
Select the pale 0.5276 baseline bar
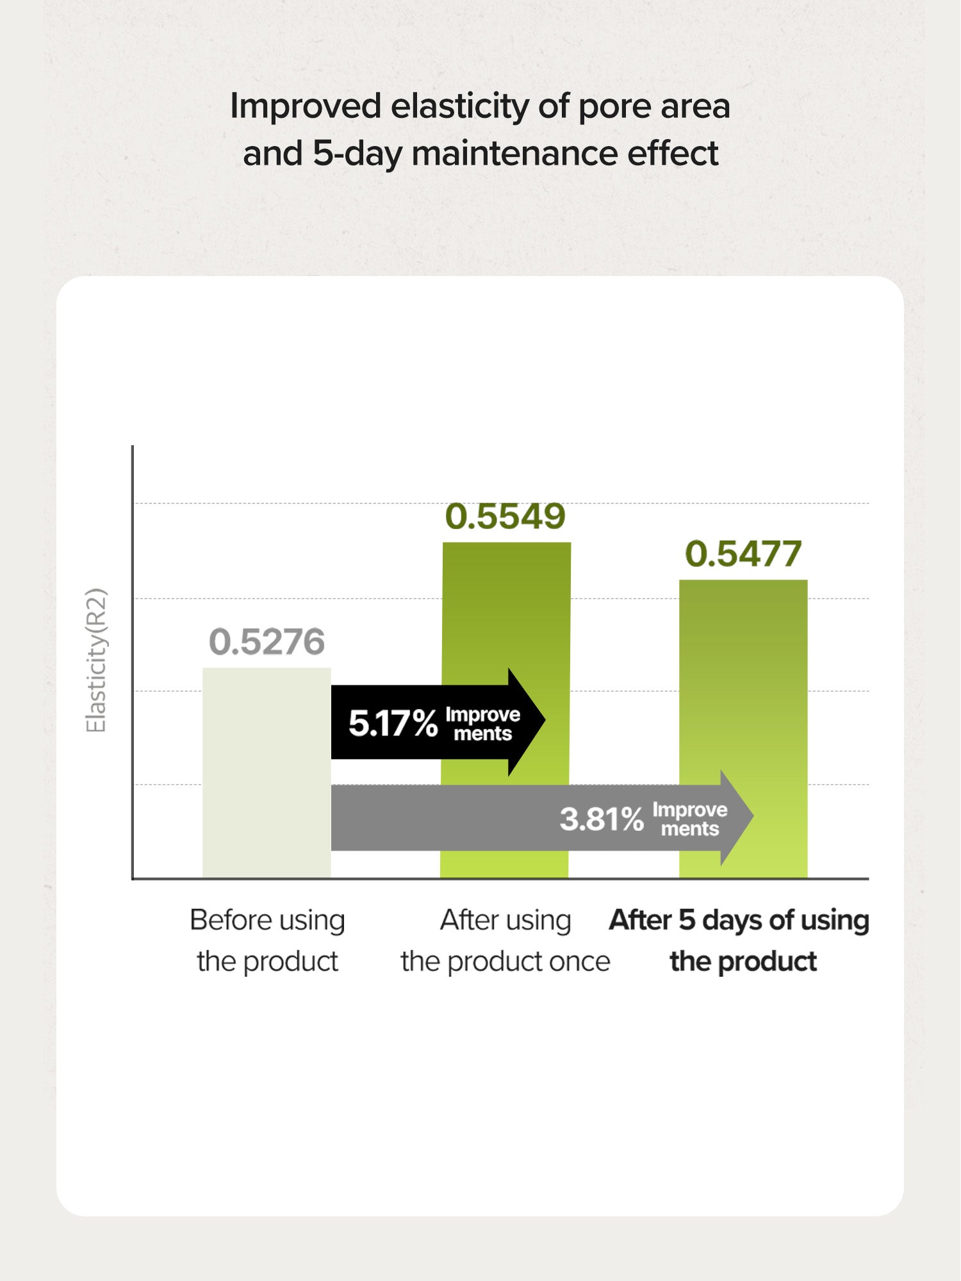(x=267, y=772)
